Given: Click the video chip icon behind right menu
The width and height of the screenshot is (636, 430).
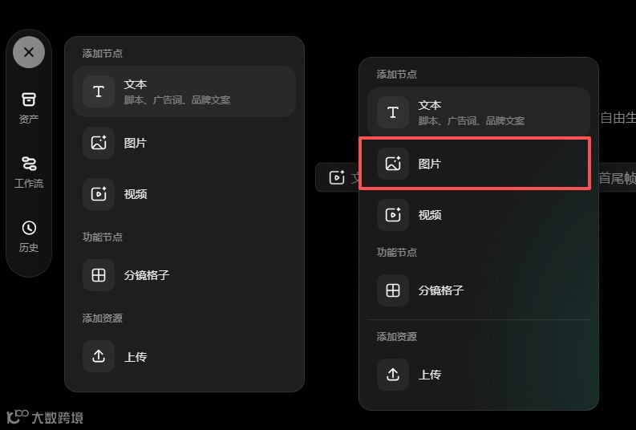Looking at the screenshot, I should 337,177.
